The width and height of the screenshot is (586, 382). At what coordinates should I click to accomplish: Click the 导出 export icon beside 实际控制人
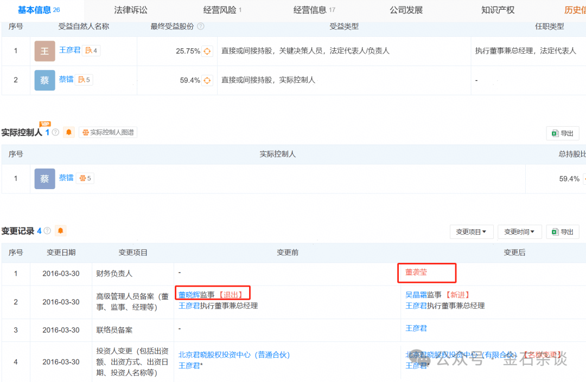coord(562,133)
